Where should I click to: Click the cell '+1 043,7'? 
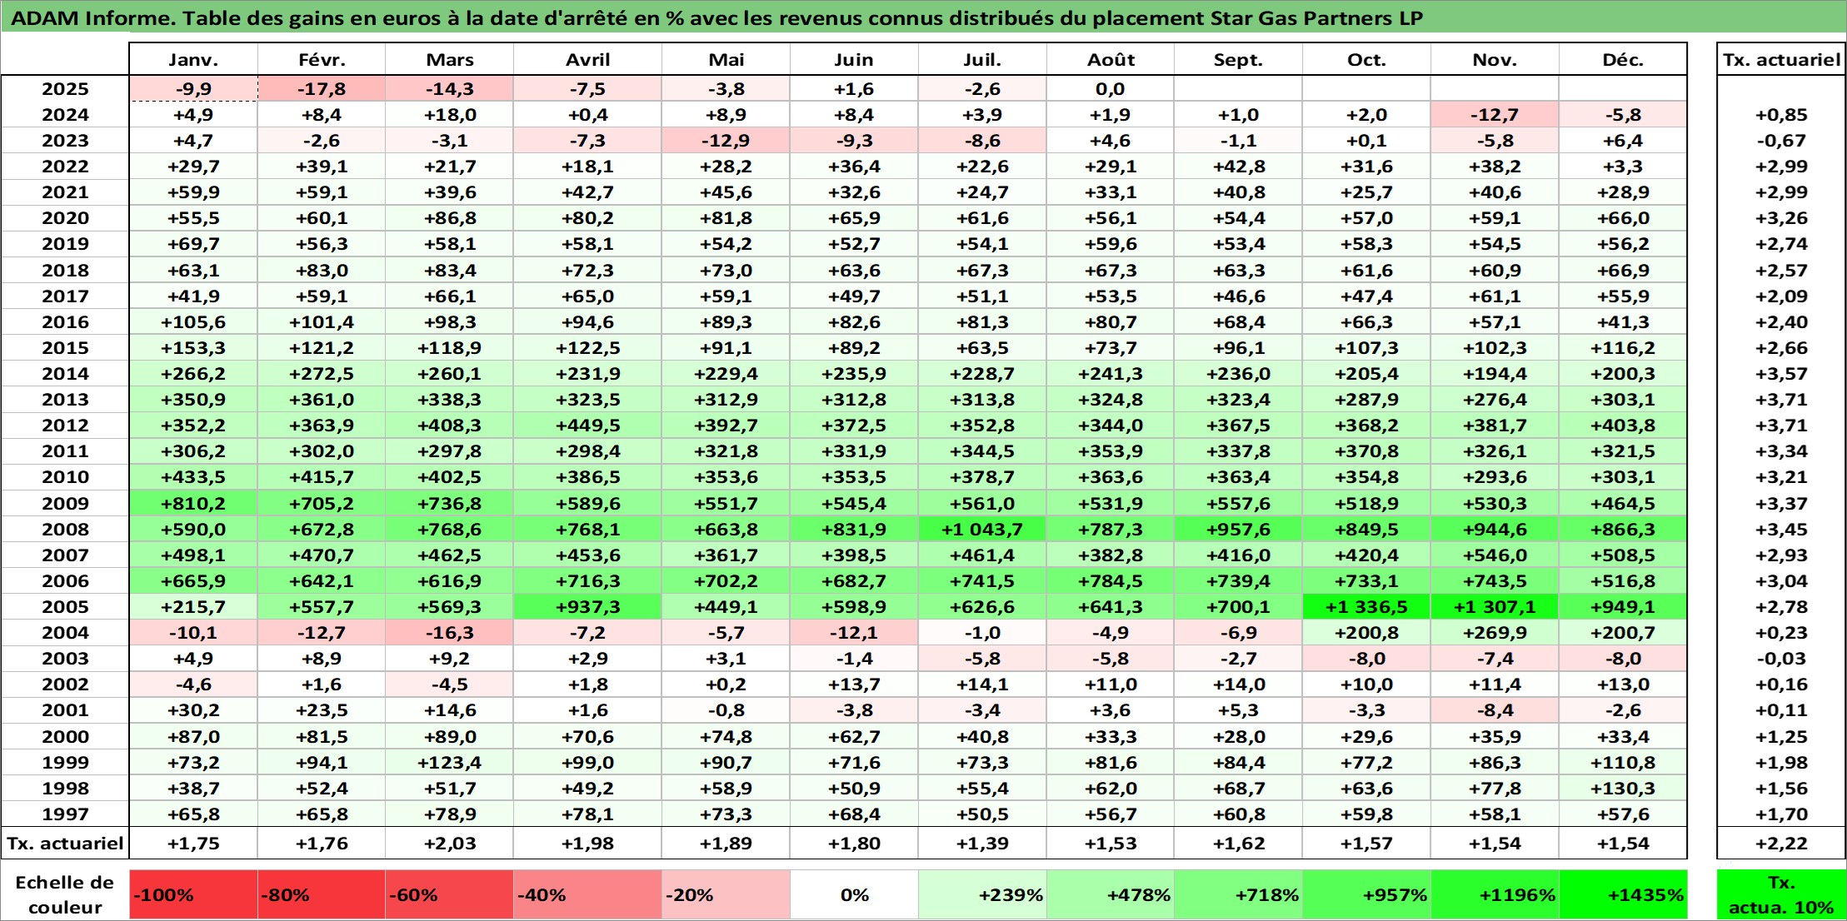tap(982, 530)
